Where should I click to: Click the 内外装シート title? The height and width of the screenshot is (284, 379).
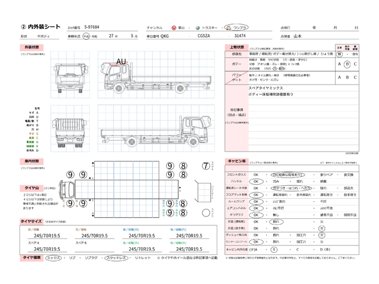41,27
